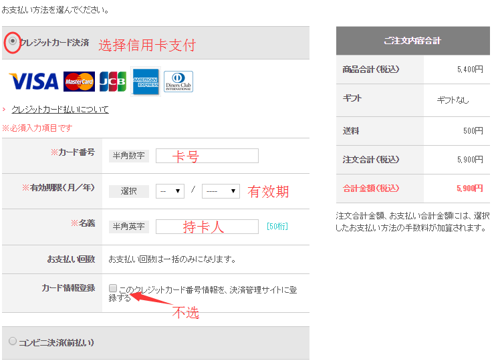
Task: Click the 半角数字 label tag
Action: click(x=128, y=156)
